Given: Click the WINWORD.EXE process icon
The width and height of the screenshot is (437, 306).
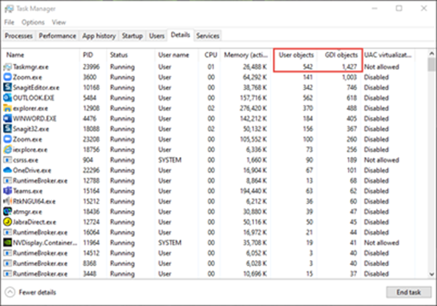Looking at the screenshot, I should coord(9,117).
